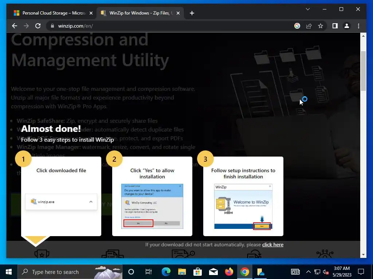Click the winzip.exe download chip
Image resolution: width=373 pixels, height=279 pixels.
(61, 202)
